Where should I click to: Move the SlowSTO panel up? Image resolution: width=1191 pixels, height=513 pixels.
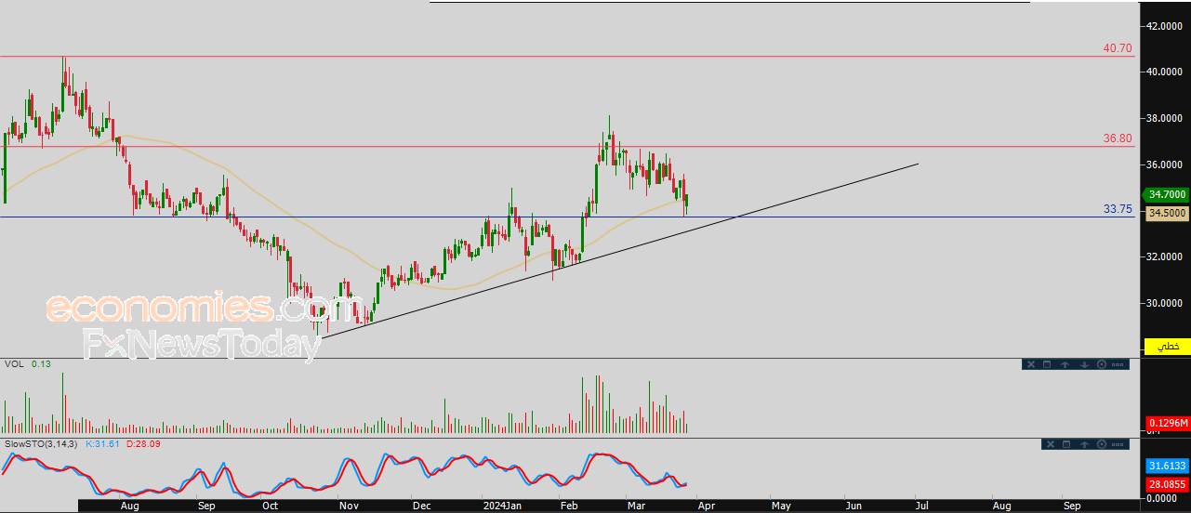1084,444
